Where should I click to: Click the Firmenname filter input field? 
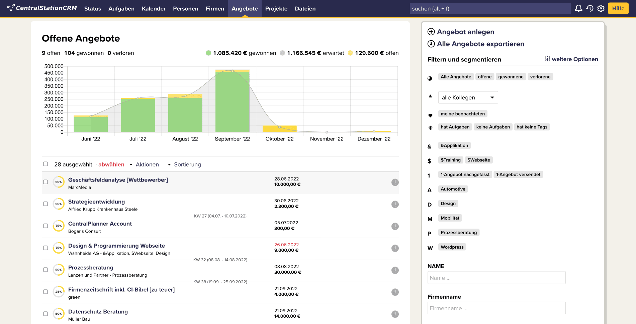496,308
